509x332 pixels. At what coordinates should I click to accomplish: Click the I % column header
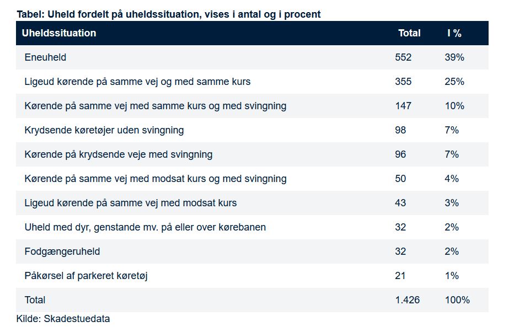click(x=454, y=33)
